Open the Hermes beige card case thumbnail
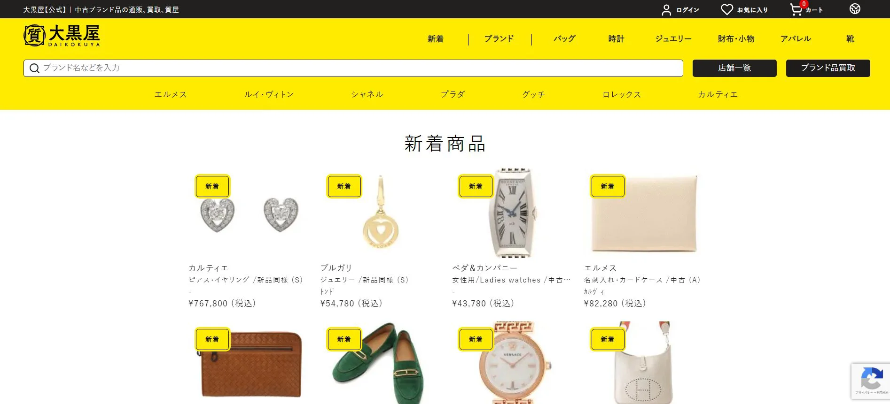 pyautogui.click(x=644, y=213)
